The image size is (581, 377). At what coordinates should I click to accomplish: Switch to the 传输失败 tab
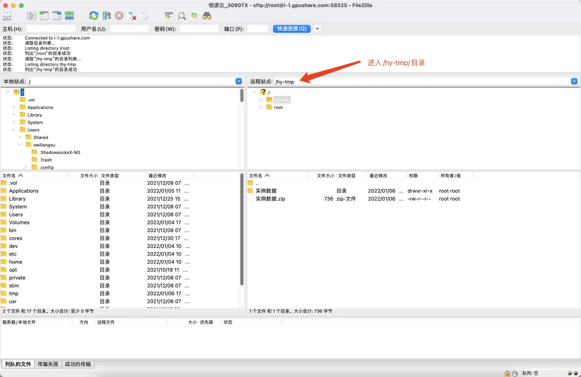[x=48, y=364]
